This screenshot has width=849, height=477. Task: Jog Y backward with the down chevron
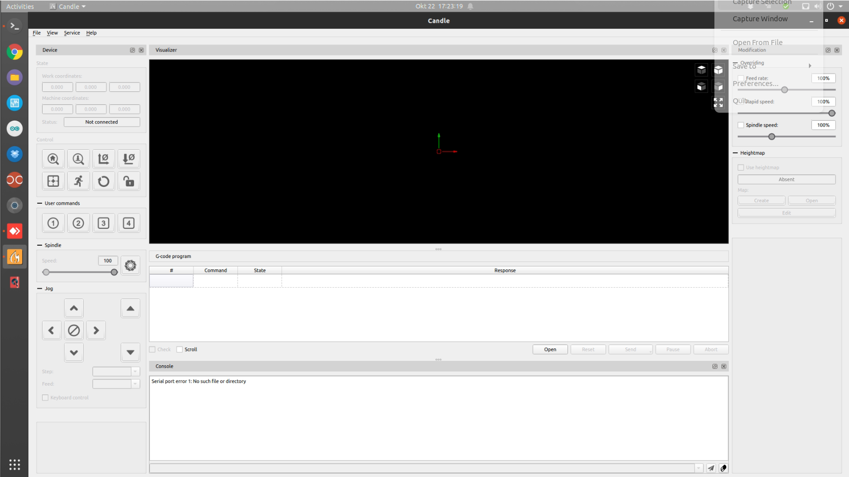coord(74,352)
